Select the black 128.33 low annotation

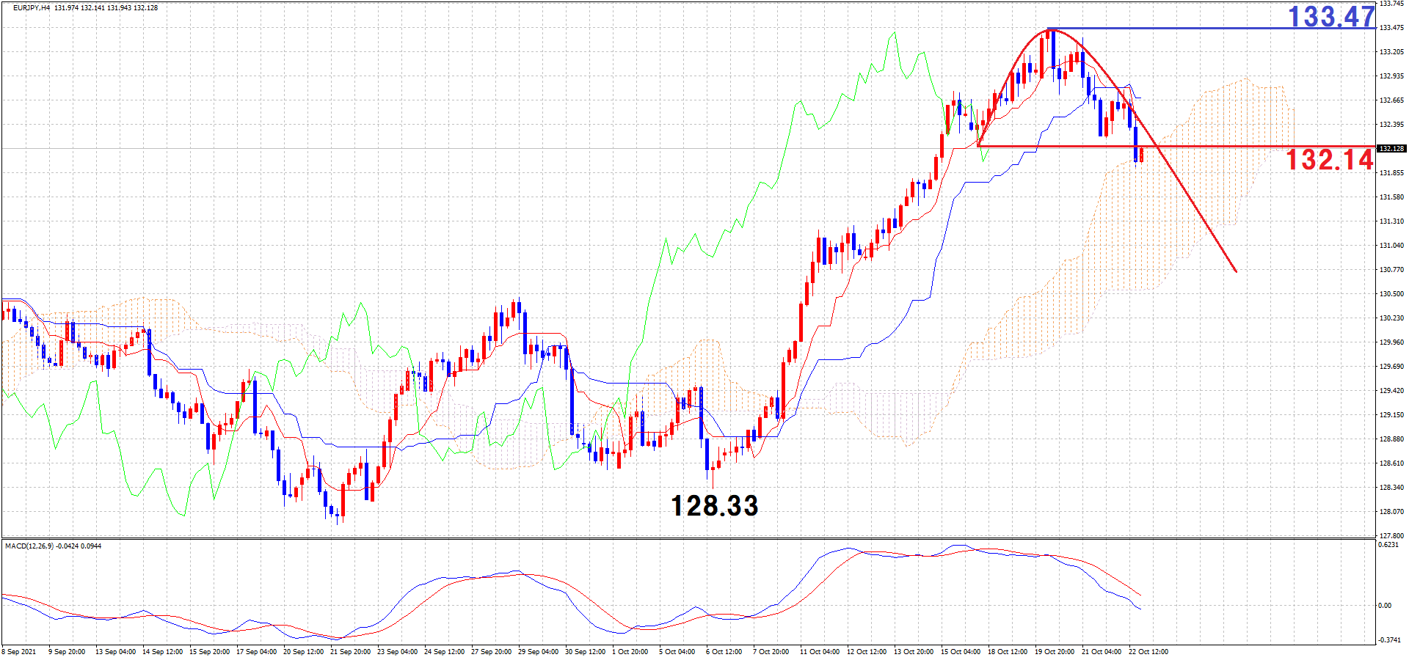(715, 505)
